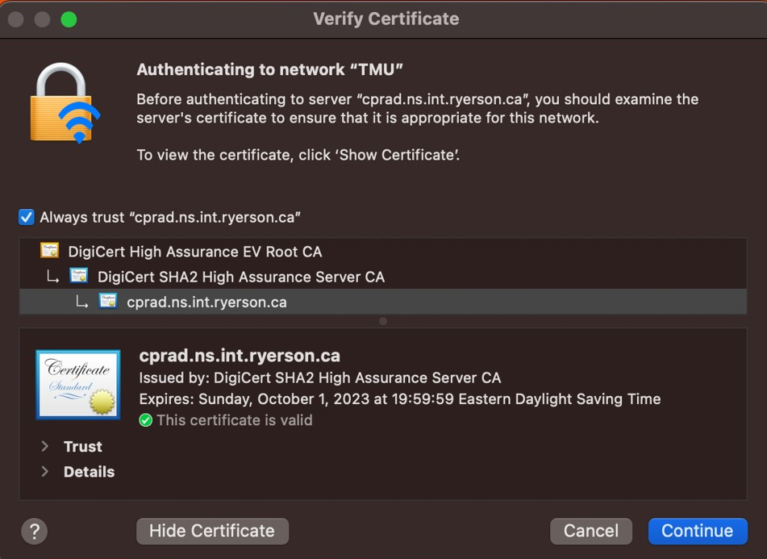Click the green valid certificate checkmark icon
This screenshot has height=559, width=767.
click(146, 420)
